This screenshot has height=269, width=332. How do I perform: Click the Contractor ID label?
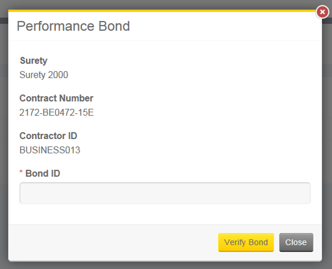click(49, 136)
